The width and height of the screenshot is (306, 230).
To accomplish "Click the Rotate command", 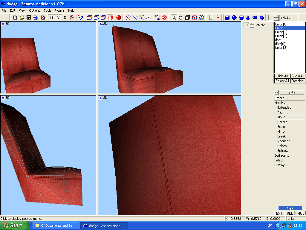I will click(282, 122).
